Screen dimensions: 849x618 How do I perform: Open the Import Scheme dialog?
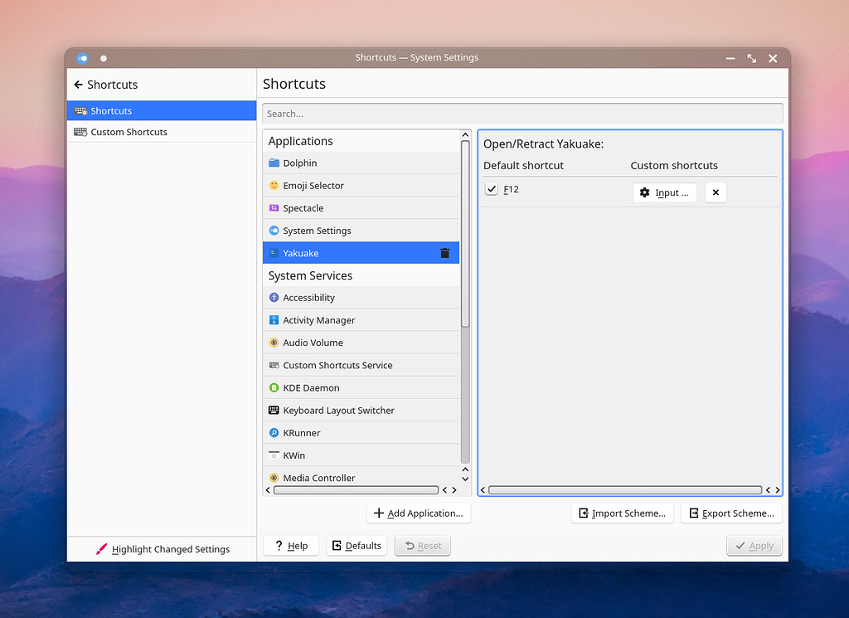coord(622,513)
